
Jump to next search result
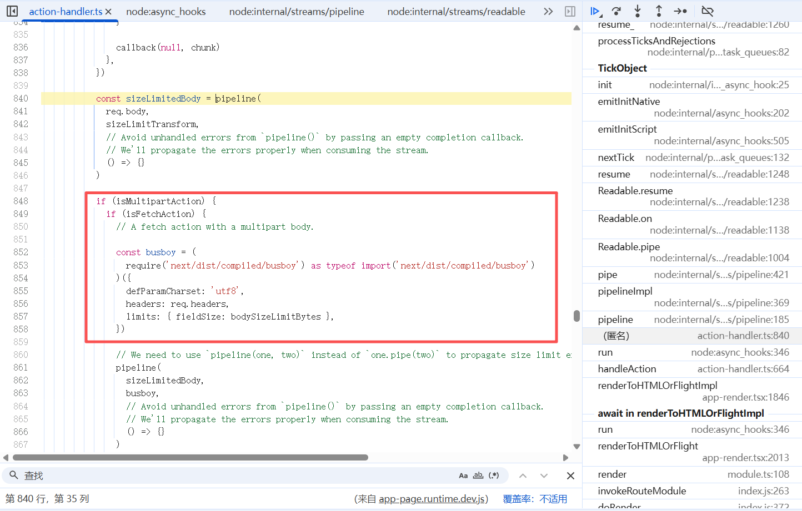click(544, 475)
